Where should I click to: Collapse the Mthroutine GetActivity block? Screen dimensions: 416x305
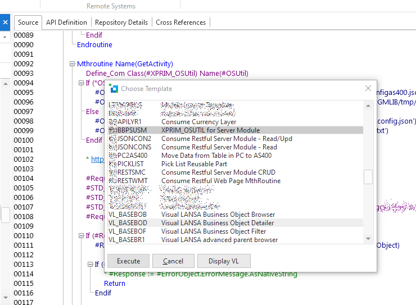72,64
